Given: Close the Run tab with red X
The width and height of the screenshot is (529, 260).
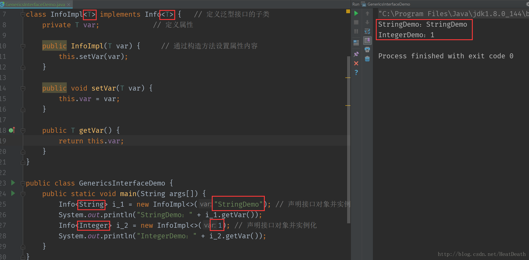Looking at the screenshot, I should click(356, 63).
